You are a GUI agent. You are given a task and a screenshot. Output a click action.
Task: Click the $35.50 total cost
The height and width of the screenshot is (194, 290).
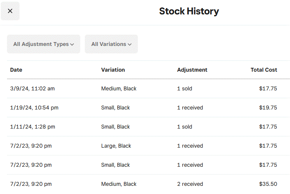click(268, 184)
